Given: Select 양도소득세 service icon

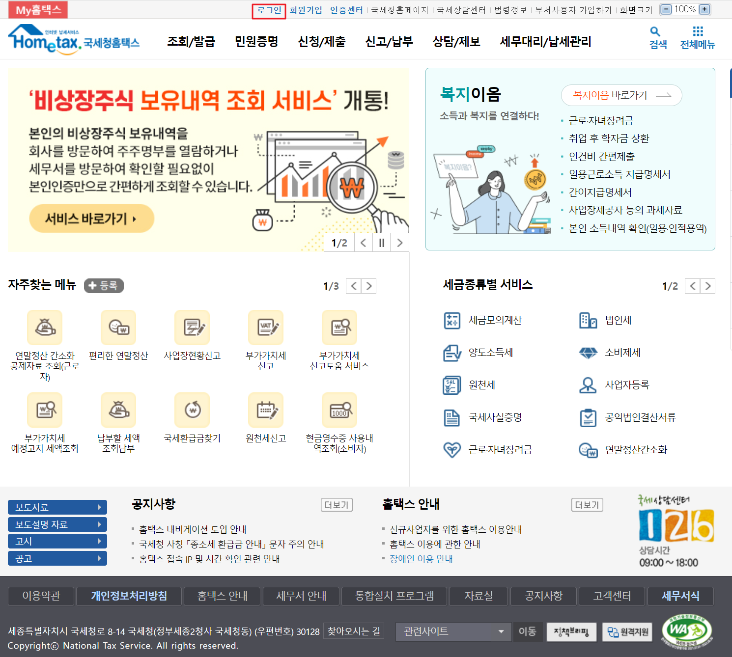Looking at the screenshot, I should (452, 353).
